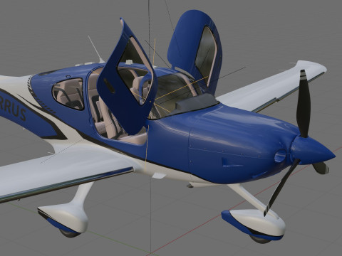Image resolution: width=342 pixels, height=256 pixels.
Task: Select the left main wheel fairing
Action: point(63,218)
